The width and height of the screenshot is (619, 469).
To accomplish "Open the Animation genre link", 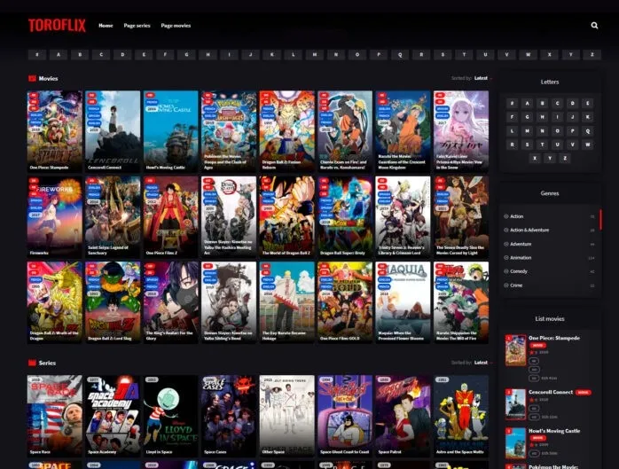I will [x=521, y=257].
